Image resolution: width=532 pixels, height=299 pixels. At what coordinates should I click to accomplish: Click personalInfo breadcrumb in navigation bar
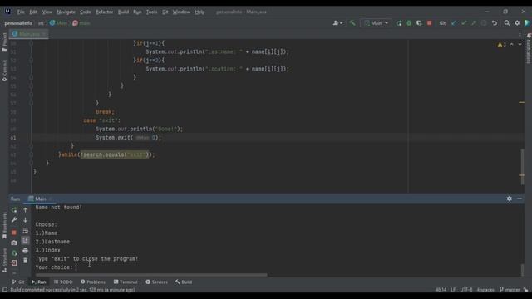(x=18, y=23)
